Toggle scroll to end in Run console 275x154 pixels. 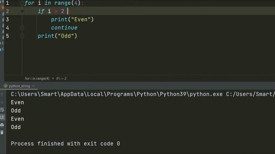point(2,117)
